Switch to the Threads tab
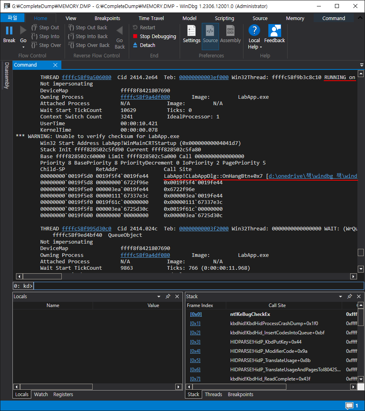This screenshot has height=411, width=365. click(x=213, y=395)
